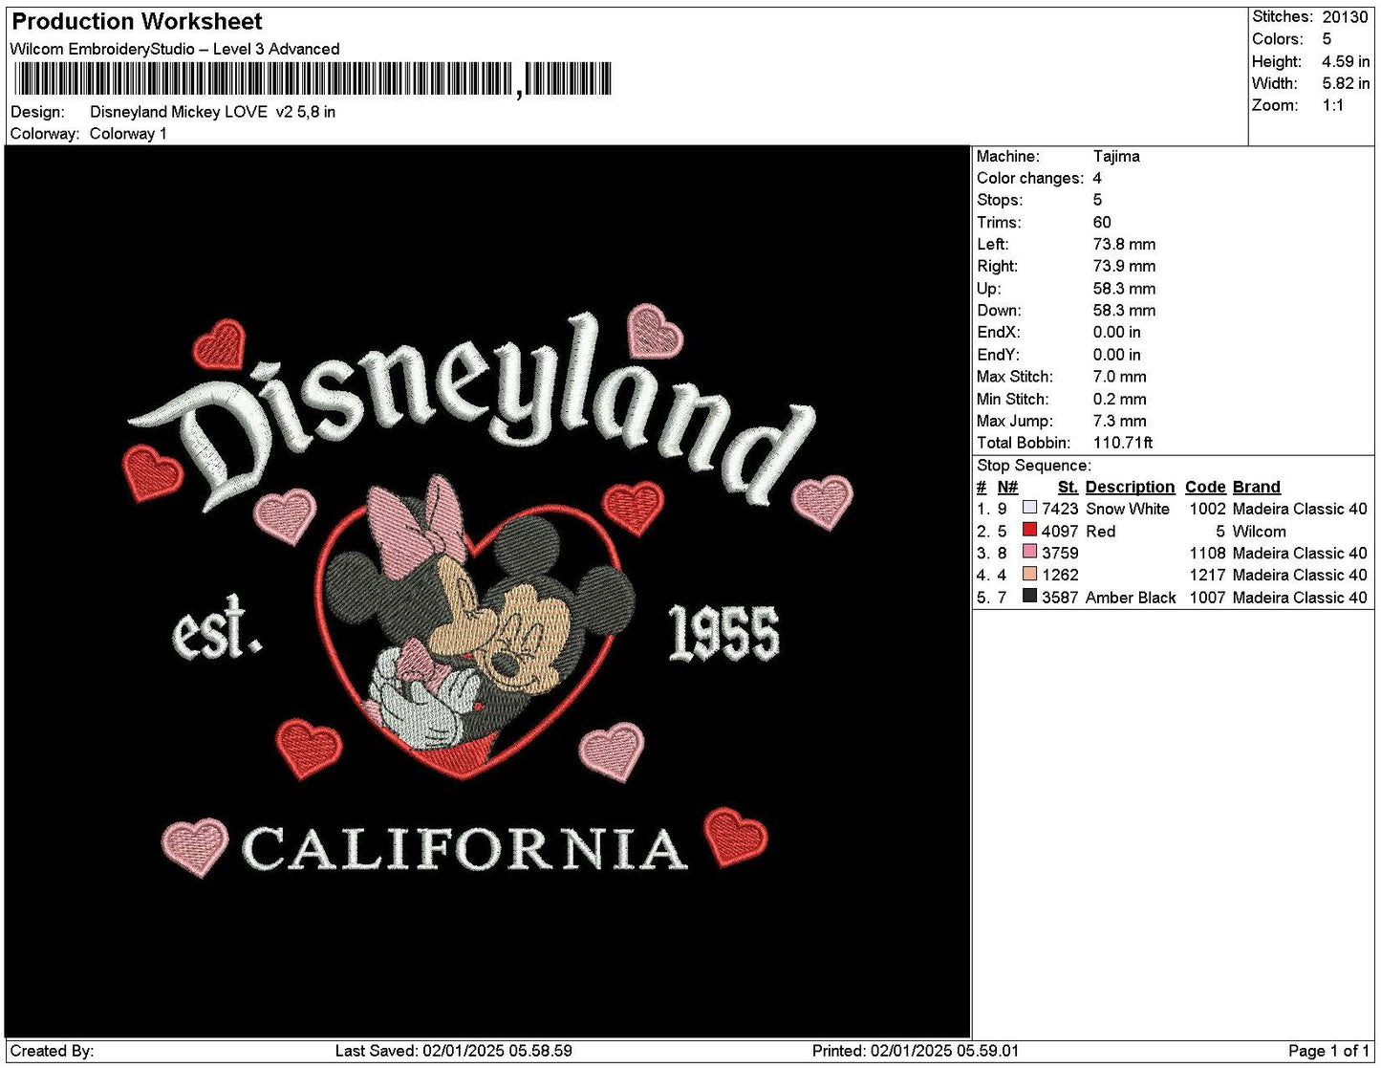Screen dimensions: 1381x1068
Task: Click the embroidery design preview image
Action: [x=487, y=592]
